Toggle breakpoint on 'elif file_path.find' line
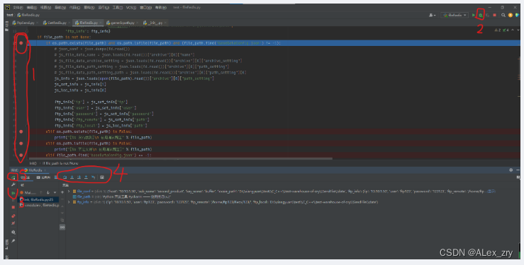Image resolution: width=524 pixels, height=265 pixels. (21, 155)
